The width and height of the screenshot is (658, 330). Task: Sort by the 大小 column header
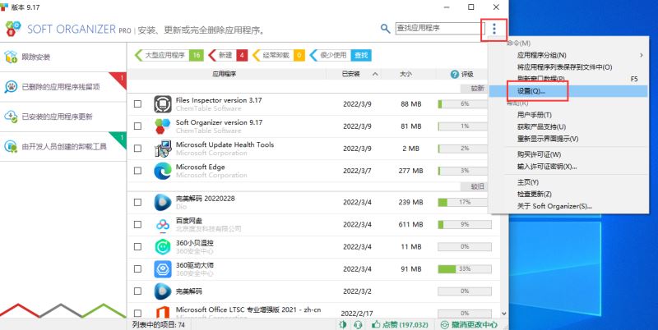tap(405, 74)
